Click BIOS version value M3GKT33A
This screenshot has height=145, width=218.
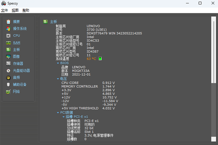pyautogui.click(x=81, y=71)
